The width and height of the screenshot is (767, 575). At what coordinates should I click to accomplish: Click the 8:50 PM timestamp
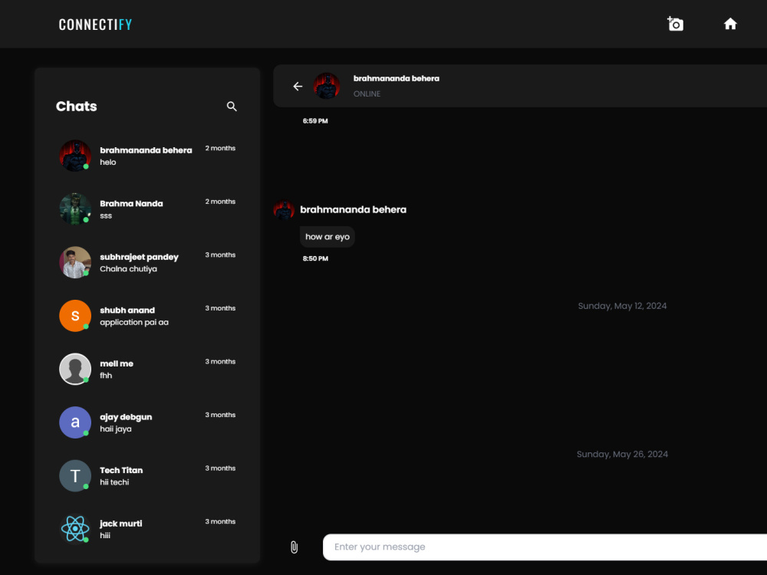tap(315, 258)
